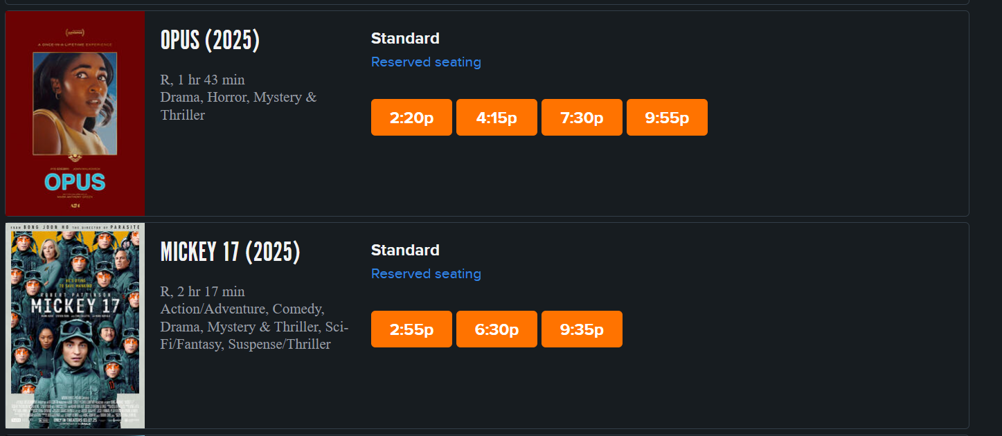Pick the 9:35p Mickey 17 showtime
The image size is (1002, 436).
[582, 329]
